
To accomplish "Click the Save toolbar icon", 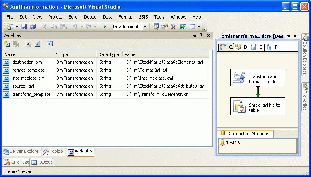I will (x=24, y=27).
